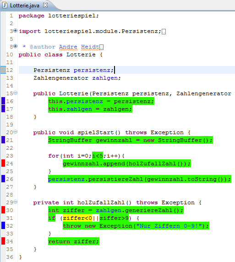Click the red marker beside line 30
Screen dimensions: 235x262
(3, 210)
